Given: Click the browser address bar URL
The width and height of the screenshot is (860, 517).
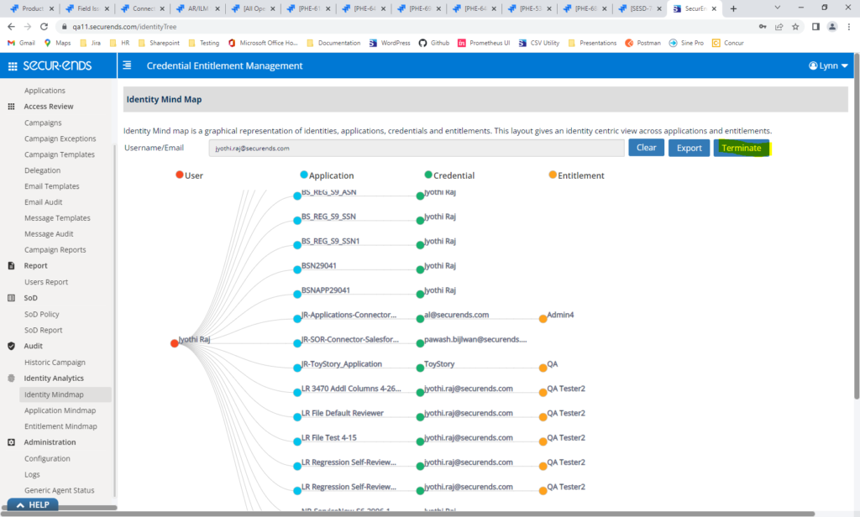Looking at the screenshot, I should pos(124,26).
